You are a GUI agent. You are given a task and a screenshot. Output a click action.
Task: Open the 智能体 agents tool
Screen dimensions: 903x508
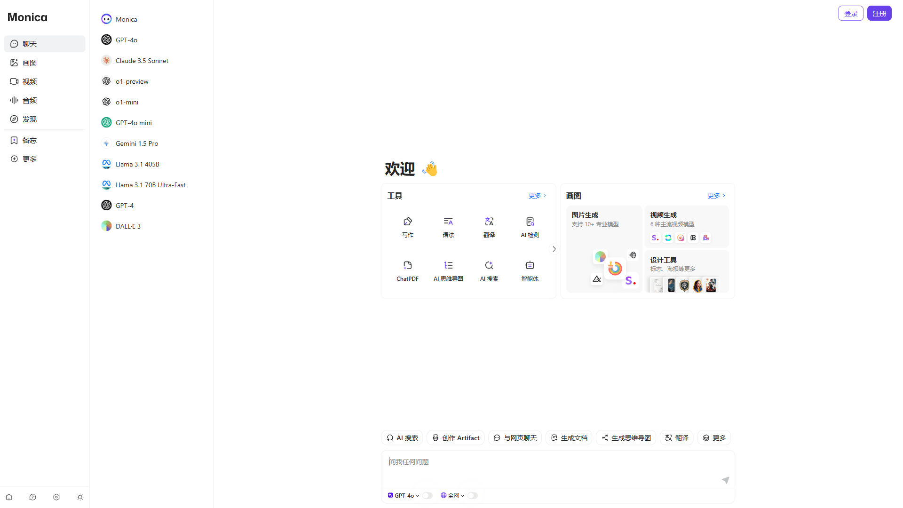[x=530, y=271]
